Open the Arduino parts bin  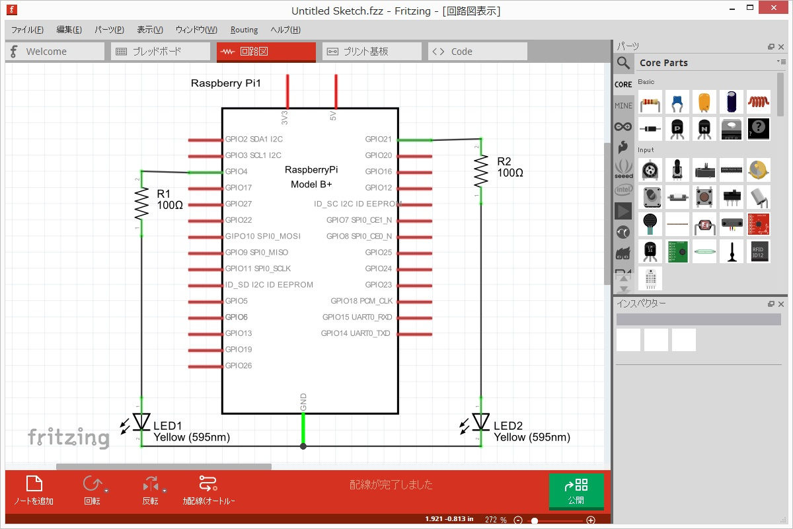click(x=623, y=126)
